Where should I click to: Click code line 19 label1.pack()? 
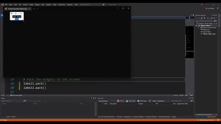point(35,83)
